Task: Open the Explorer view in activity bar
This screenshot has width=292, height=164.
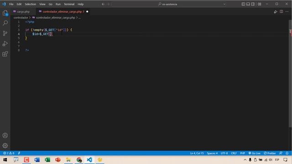Action: (x=5, y=13)
